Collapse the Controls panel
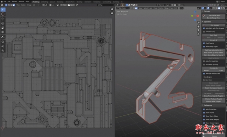227x137 pixels. pyautogui.click(x=203, y=11)
